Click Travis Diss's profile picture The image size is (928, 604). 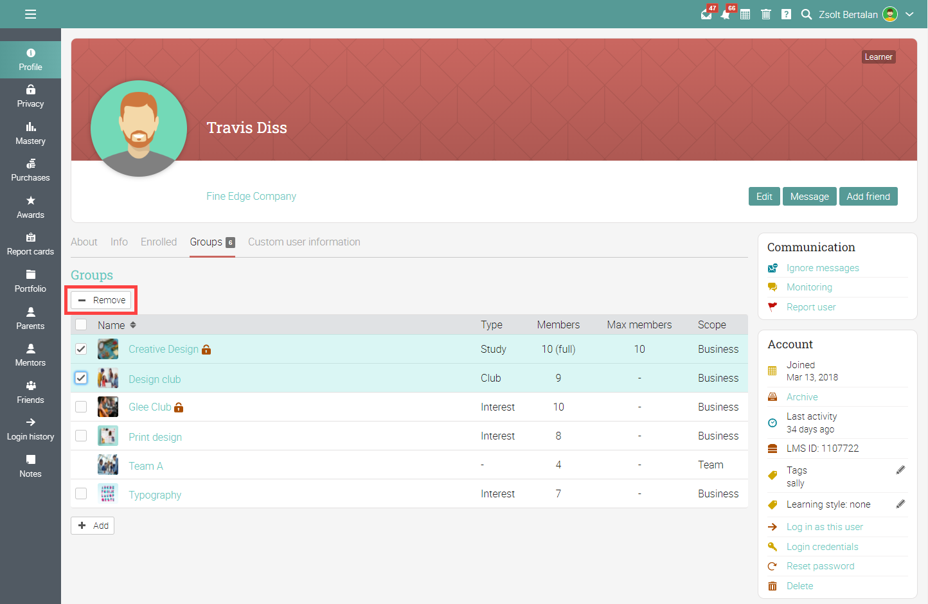click(x=139, y=129)
